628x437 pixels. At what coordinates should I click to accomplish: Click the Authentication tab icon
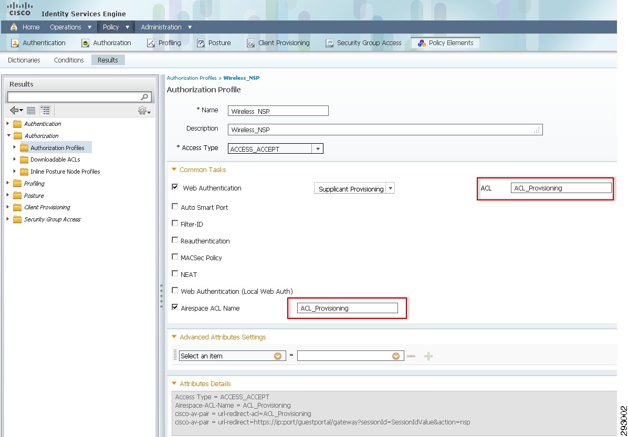point(15,43)
